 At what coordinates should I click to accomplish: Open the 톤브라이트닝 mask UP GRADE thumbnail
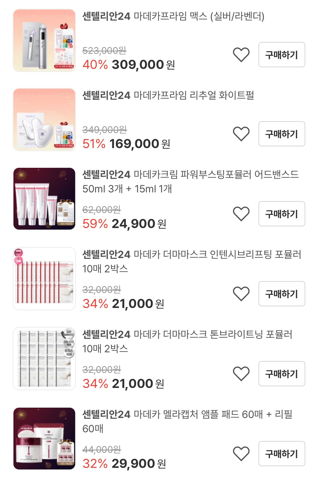click(x=44, y=359)
